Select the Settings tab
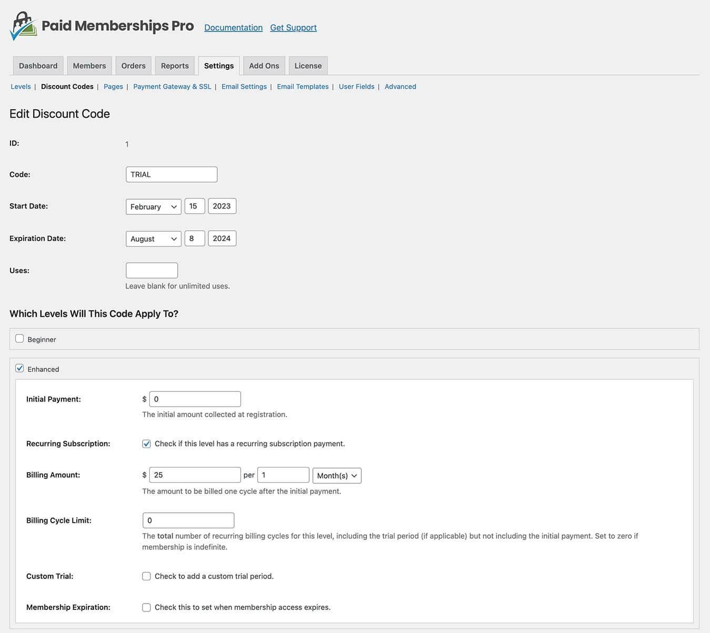The image size is (710, 633). 219,66
